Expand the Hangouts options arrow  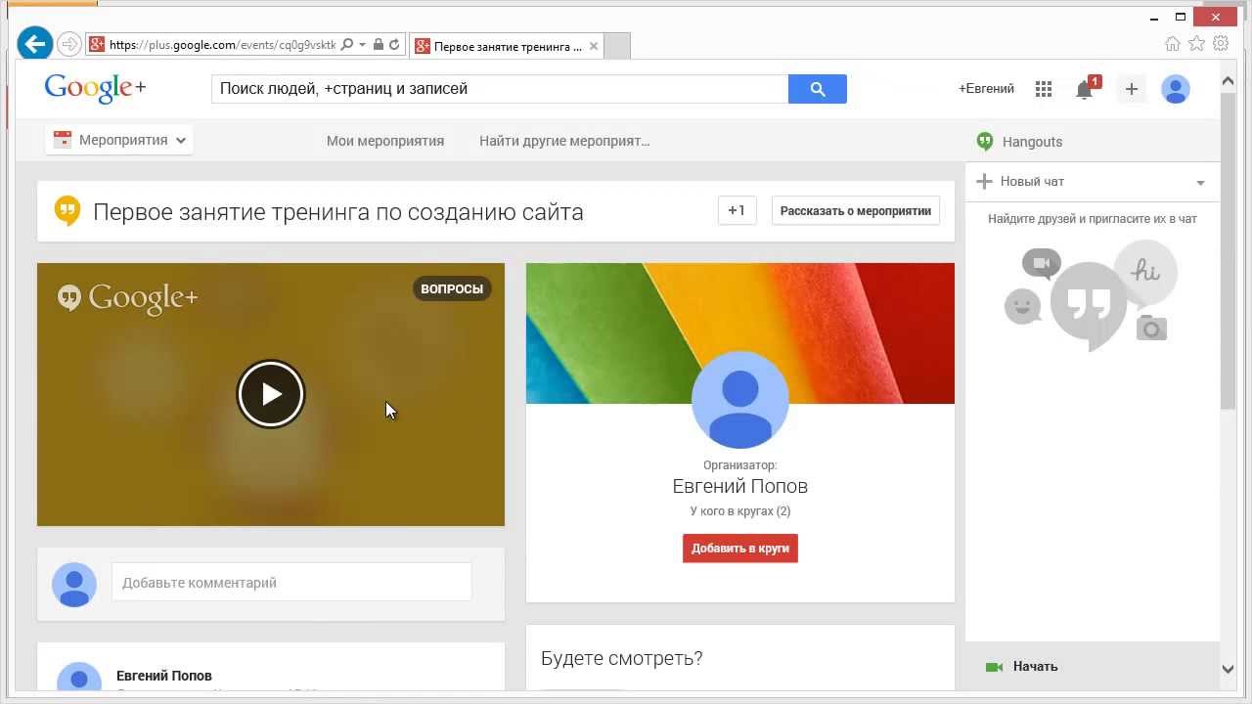point(1200,182)
